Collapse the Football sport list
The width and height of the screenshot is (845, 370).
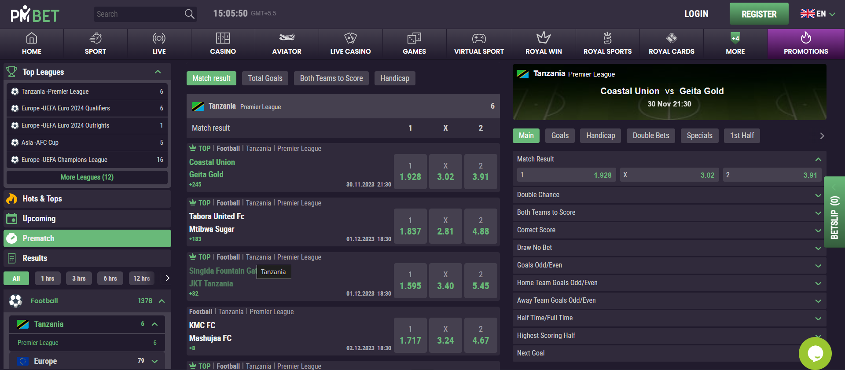click(x=162, y=301)
